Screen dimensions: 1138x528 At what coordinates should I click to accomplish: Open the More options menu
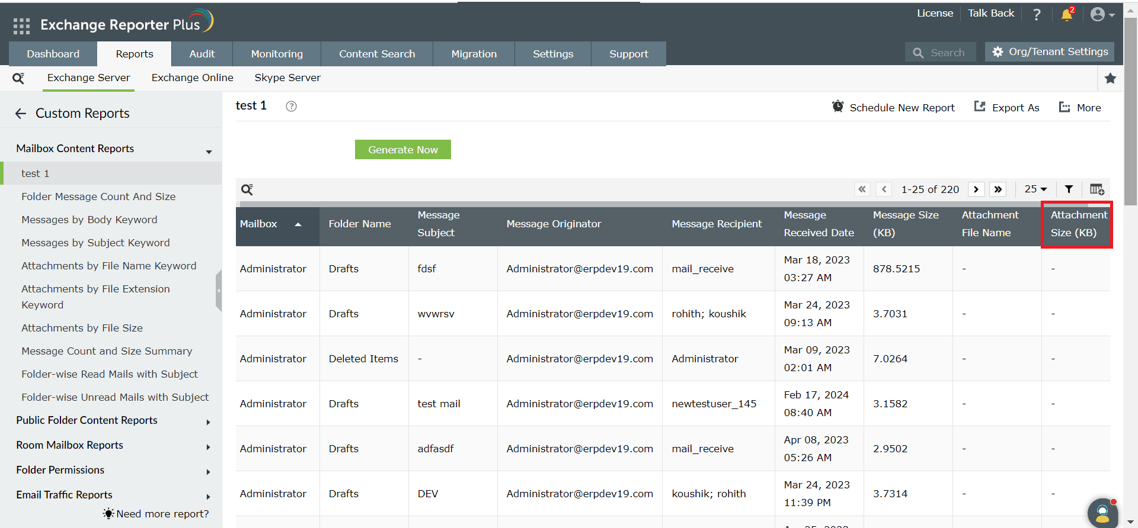[x=1080, y=107]
